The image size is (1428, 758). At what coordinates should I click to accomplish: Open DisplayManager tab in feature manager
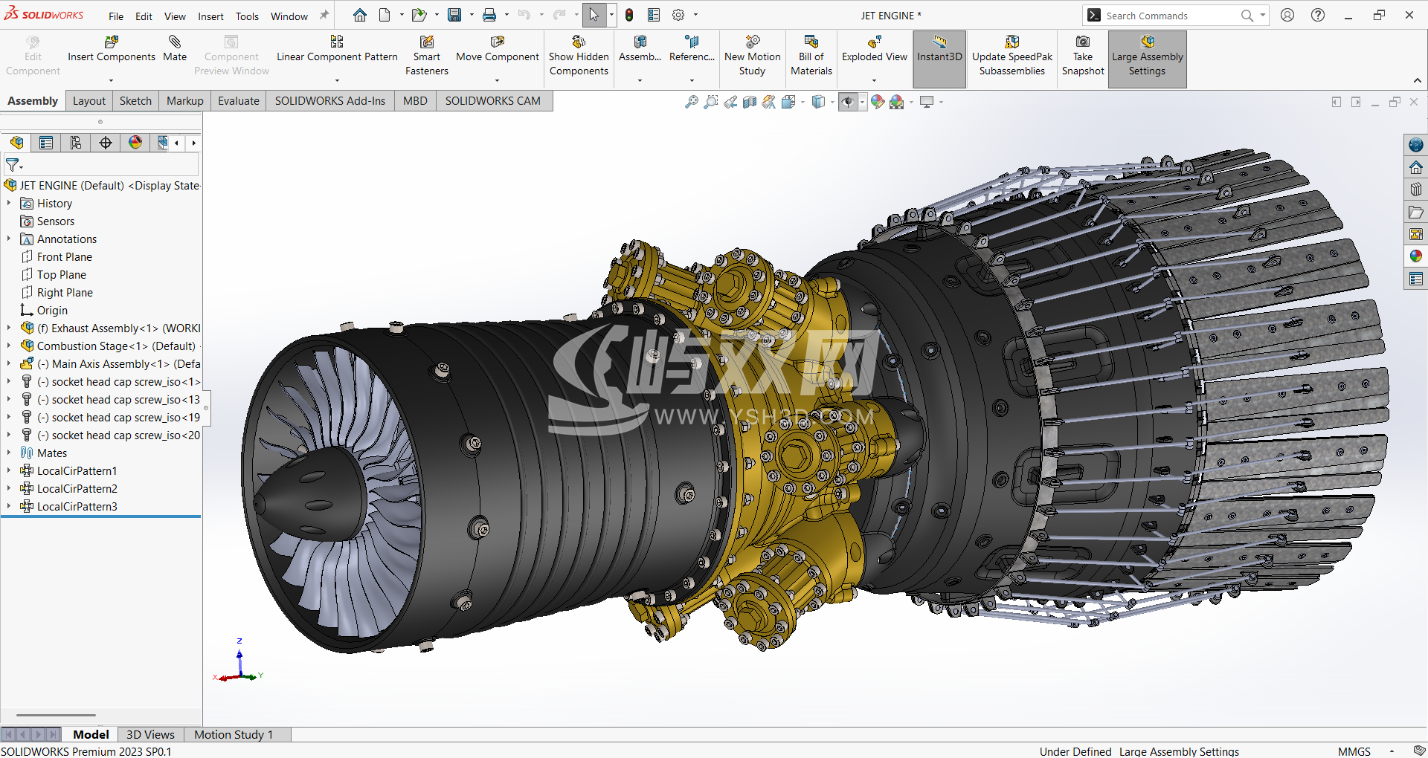coord(135,143)
